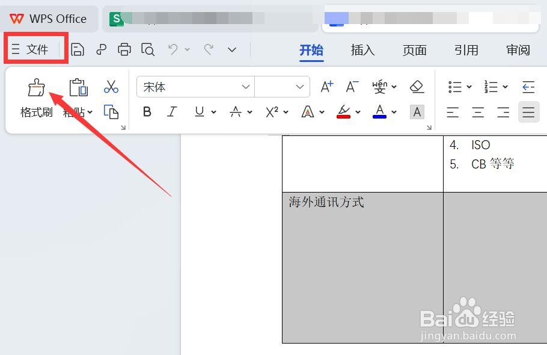The height and width of the screenshot is (355, 547).
Task: Open the 审阅 review tab
Action: (518, 51)
